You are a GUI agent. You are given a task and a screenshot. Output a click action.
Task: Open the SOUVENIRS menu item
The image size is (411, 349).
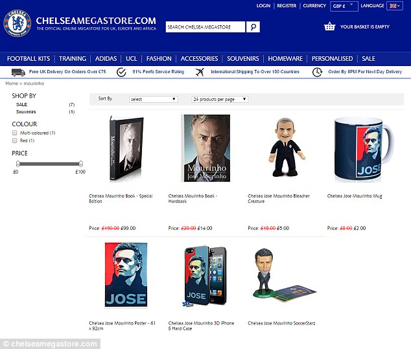243,59
